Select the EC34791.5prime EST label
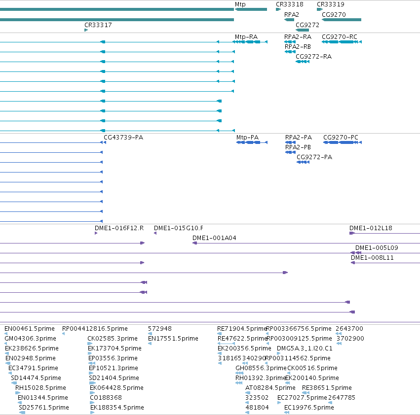 [33, 368]
